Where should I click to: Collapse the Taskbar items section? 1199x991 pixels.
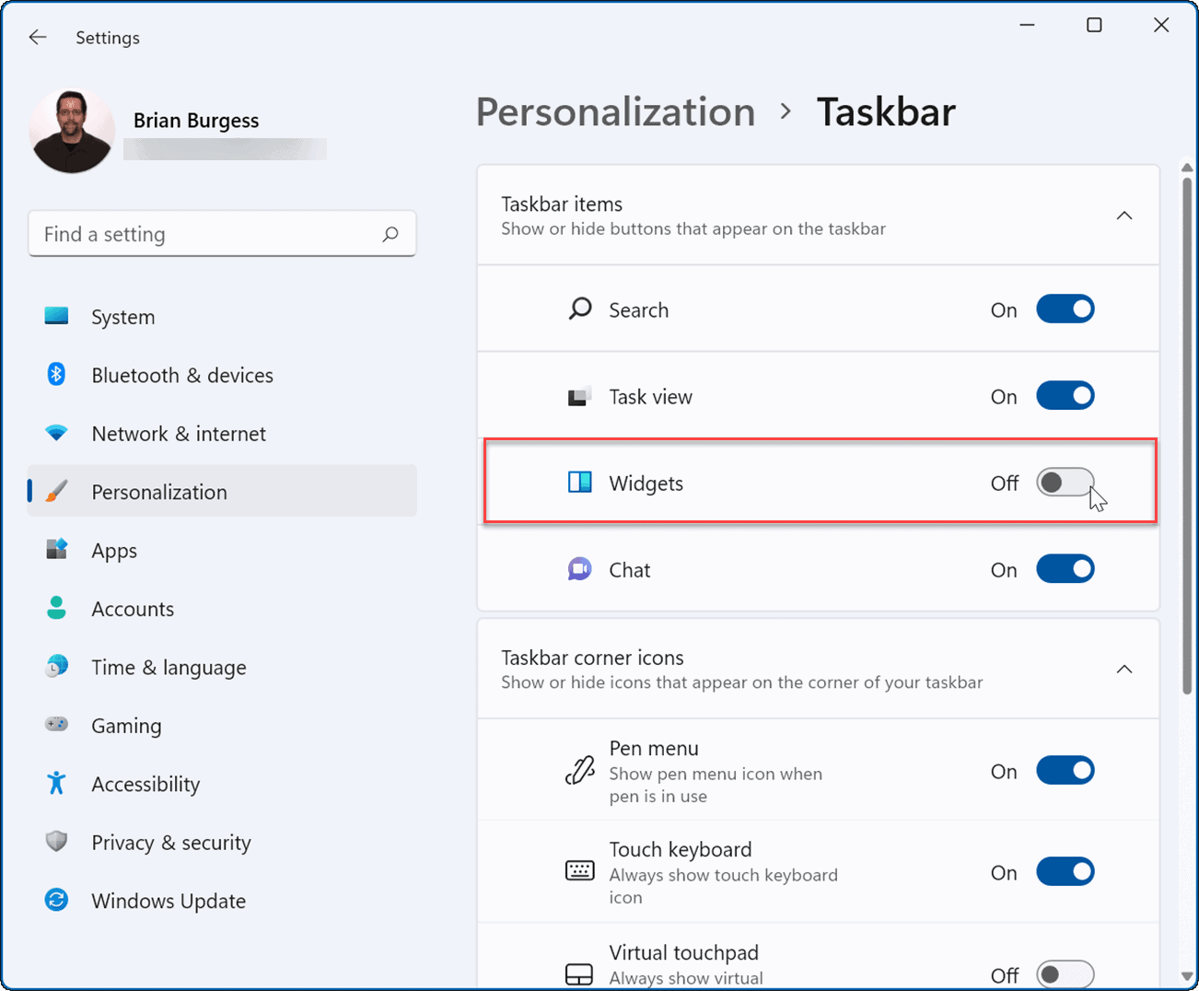(x=1124, y=215)
